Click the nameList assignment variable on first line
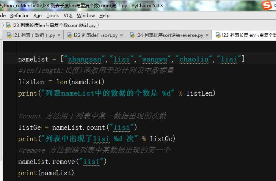This screenshot has height=181, width=276. 33,59
